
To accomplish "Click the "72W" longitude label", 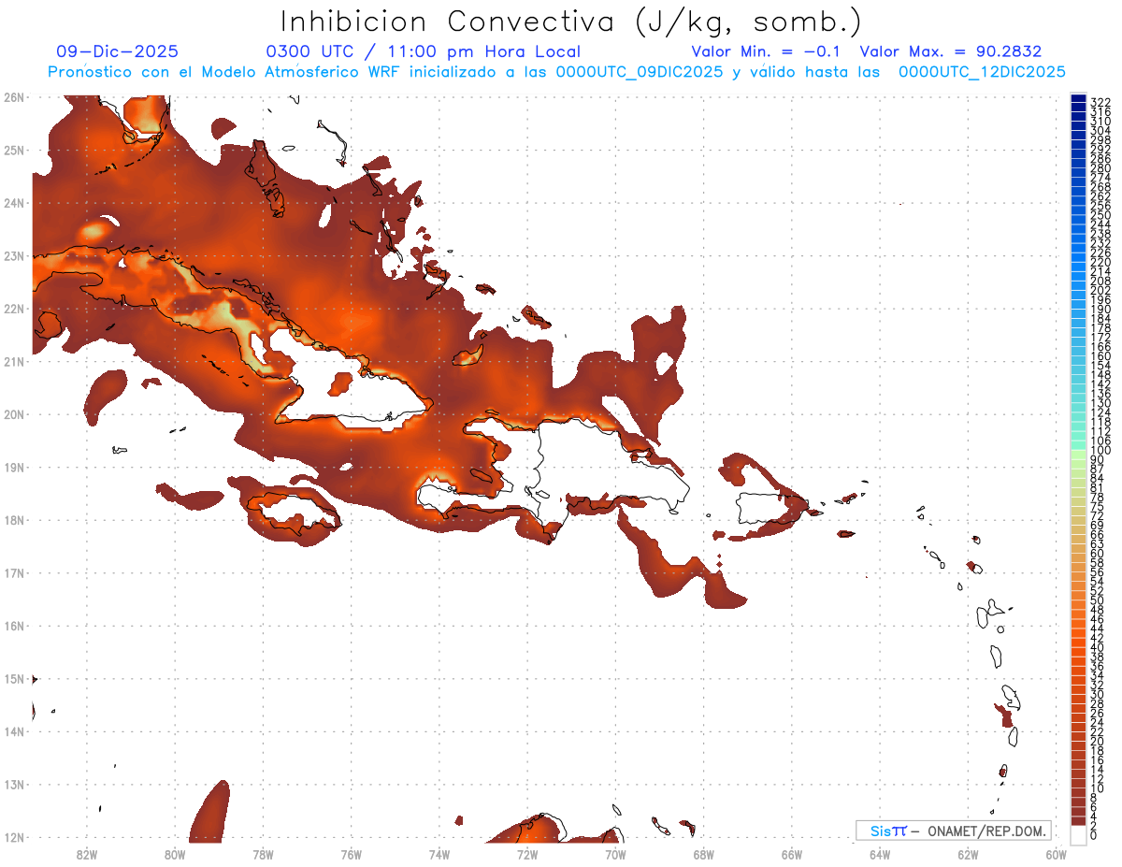I will tap(527, 853).
